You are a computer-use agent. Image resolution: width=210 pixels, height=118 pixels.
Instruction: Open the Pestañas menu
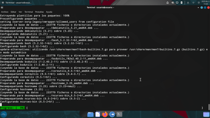coord(39,12)
